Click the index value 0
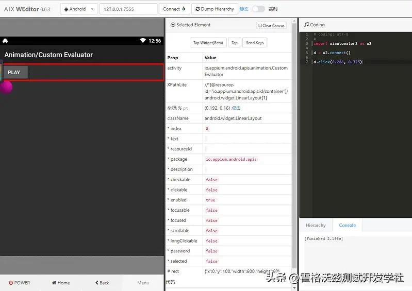This screenshot has width=412, height=291. [207, 129]
